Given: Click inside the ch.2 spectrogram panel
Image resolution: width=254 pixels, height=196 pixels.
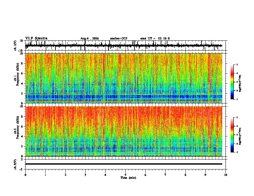Looking at the screenshot, I should click(124, 131).
